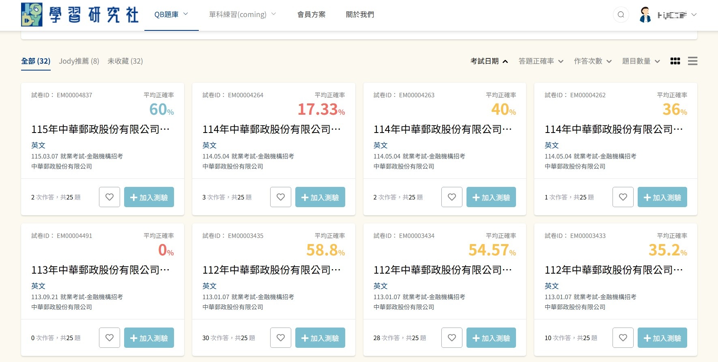Open the 作答次數 sort dropdown

point(592,61)
